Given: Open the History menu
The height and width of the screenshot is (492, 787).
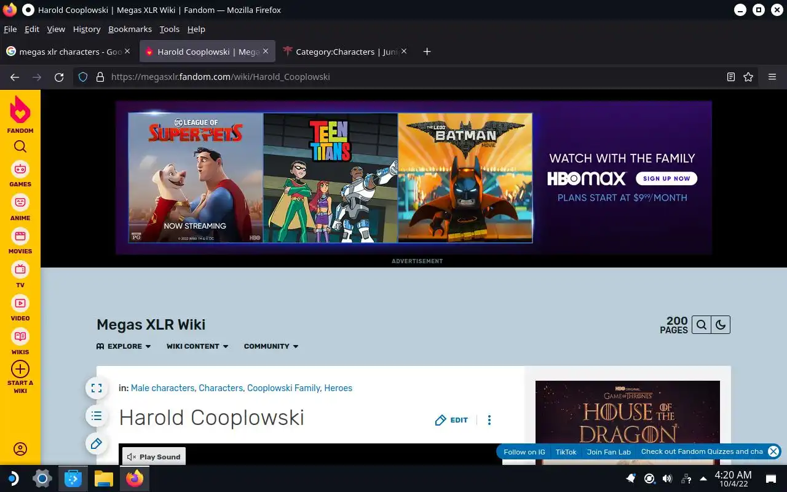Looking at the screenshot, I should pyautogui.click(x=87, y=29).
